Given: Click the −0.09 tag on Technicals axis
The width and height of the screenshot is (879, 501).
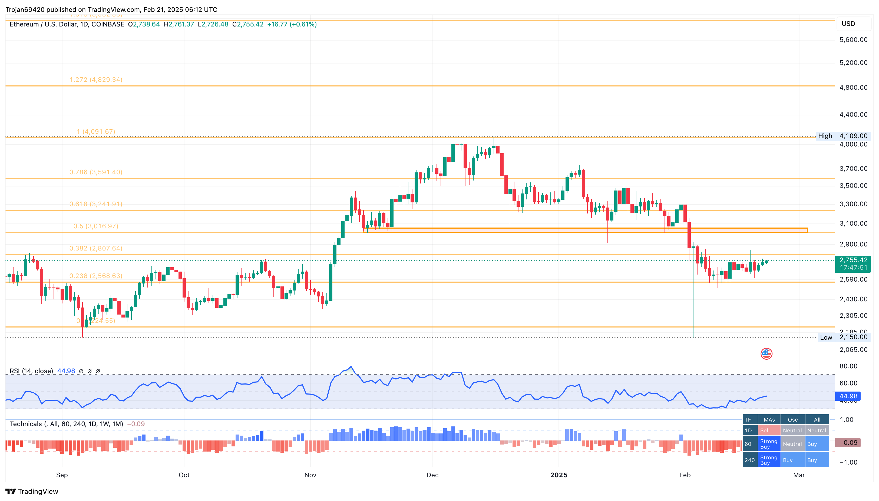Looking at the screenshot, I should 848,443.
